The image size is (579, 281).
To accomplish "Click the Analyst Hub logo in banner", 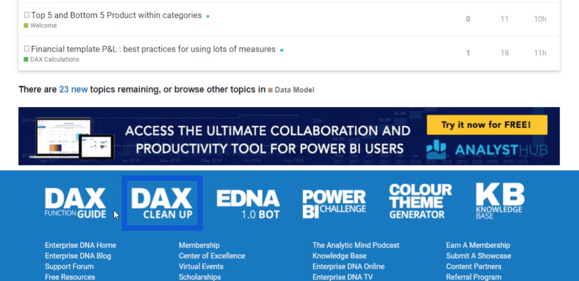I will (x=487, y=150).
